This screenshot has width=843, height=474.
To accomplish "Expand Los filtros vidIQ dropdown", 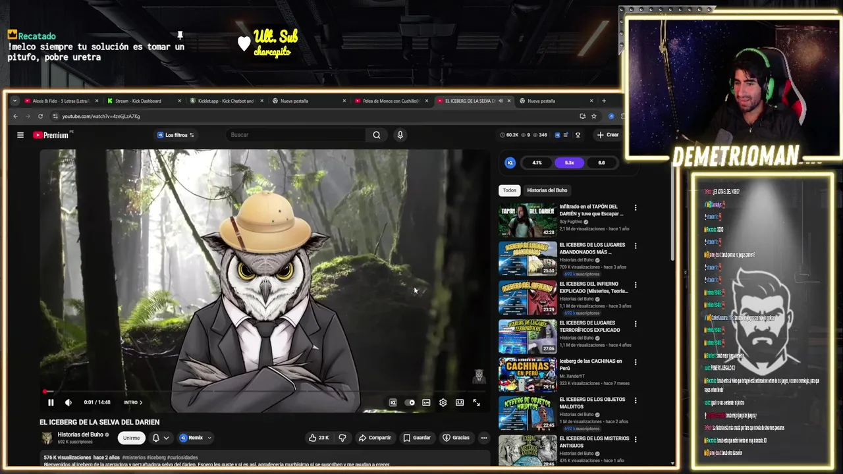I will (x=175, y=135).
